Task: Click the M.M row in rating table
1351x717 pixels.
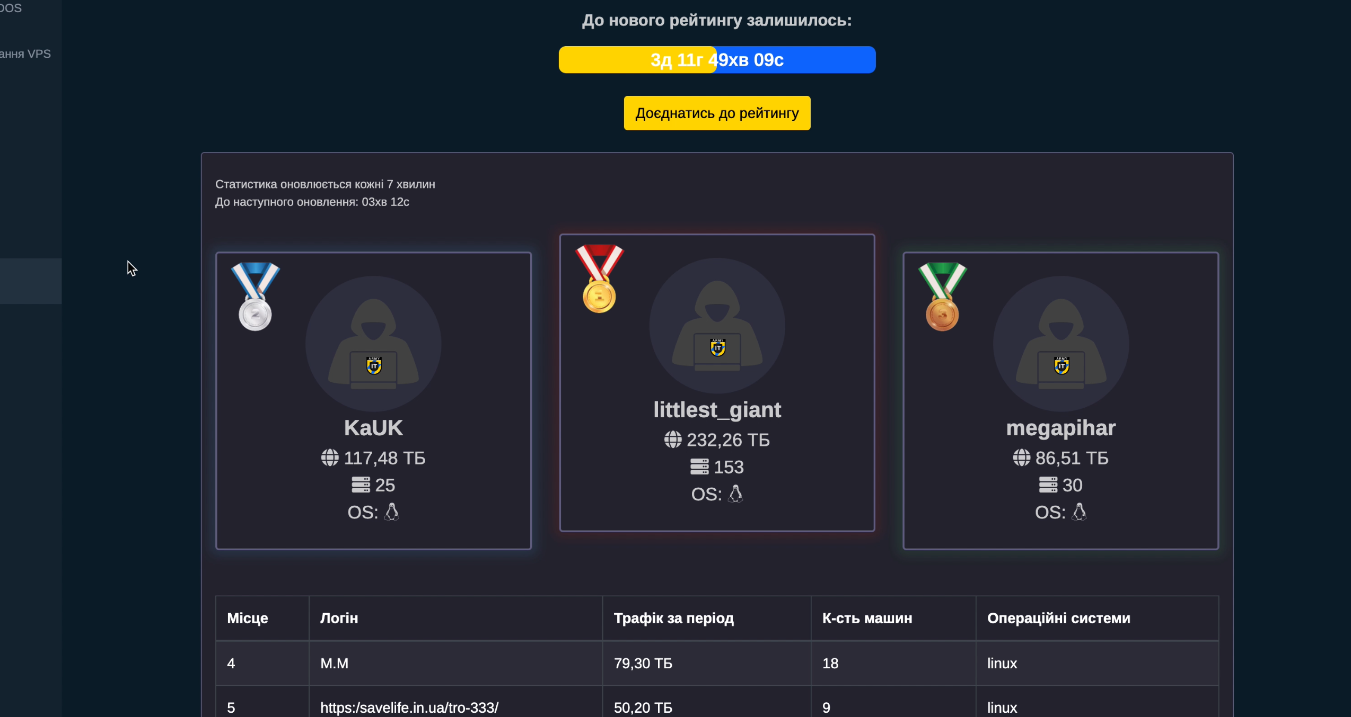Action: point(335,663)
